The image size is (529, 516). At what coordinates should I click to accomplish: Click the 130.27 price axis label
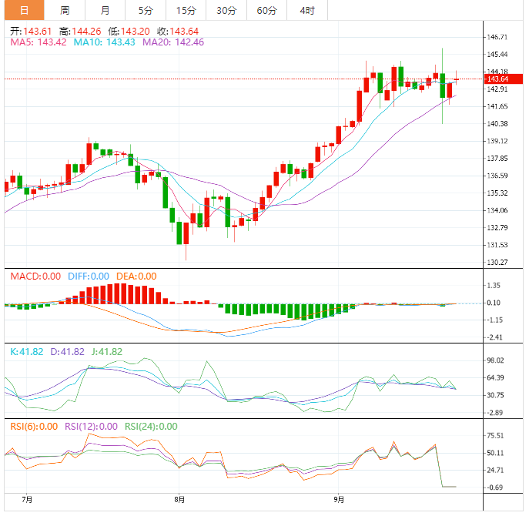pos(497,262)
